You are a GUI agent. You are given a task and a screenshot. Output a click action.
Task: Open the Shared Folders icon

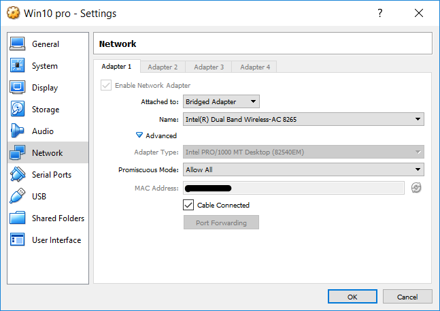18,218
